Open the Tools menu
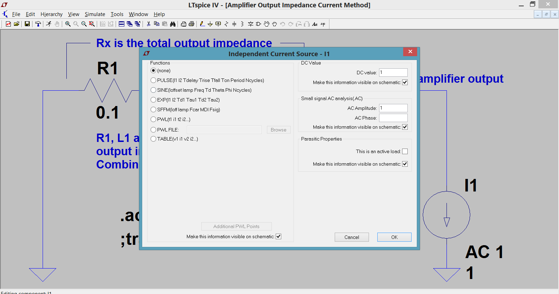This screenshot has height=294, width=559. tap(117, 14)
